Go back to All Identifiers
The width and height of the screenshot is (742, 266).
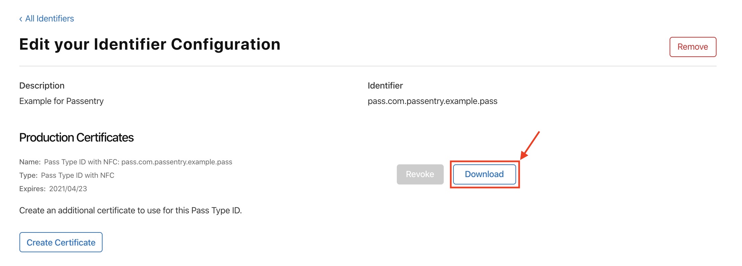click(50, 19)
